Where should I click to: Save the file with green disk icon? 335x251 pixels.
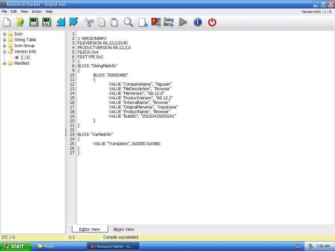click(34, 22)
